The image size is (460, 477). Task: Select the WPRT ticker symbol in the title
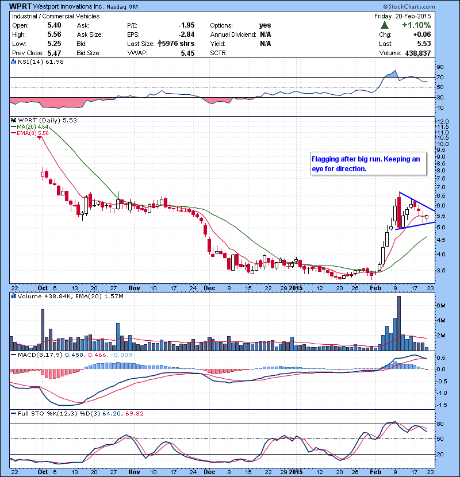(x=20, y=6)
